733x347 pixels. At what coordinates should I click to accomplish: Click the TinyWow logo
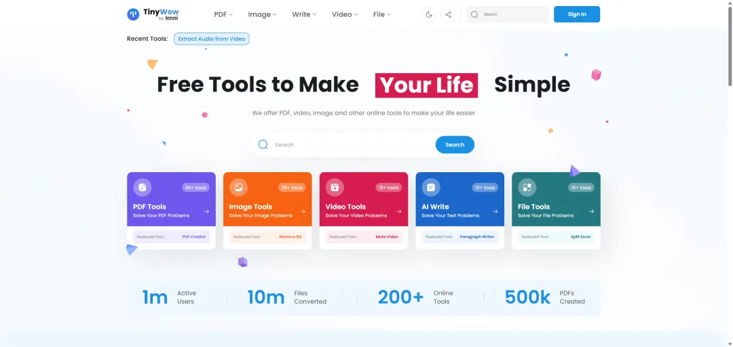point(153,14)
